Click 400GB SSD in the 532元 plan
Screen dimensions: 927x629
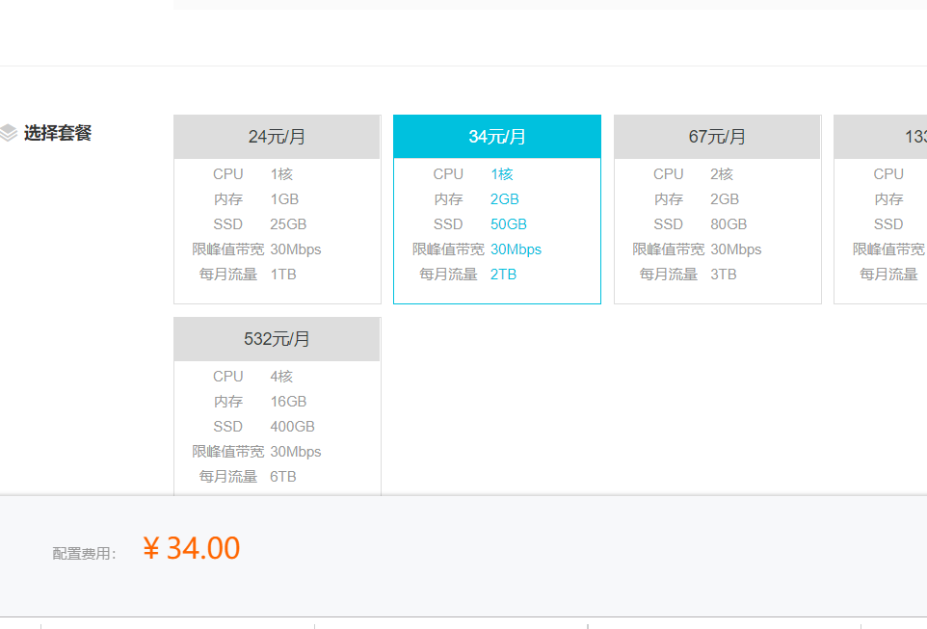pos(292,427)
